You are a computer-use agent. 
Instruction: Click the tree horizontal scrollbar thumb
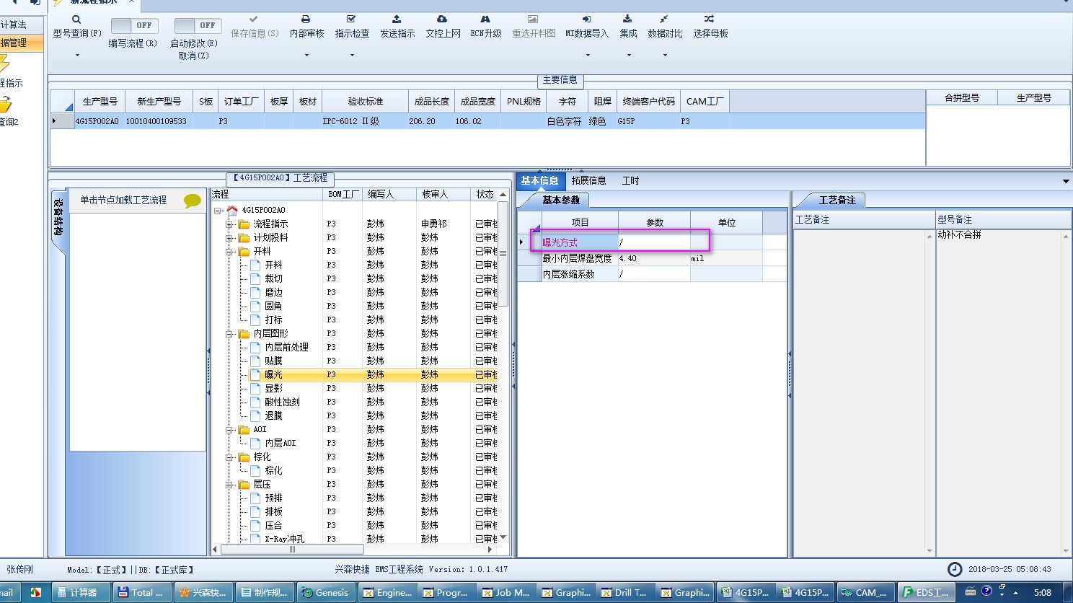click(x=292, y=550)
